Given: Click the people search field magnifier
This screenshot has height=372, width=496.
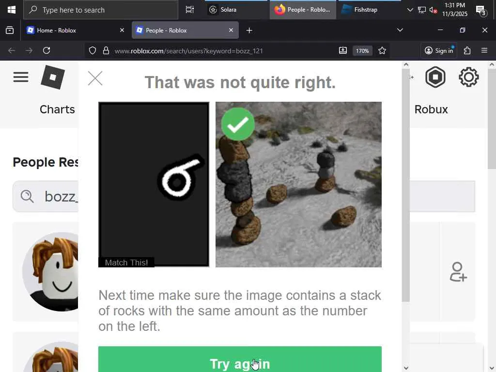Looking at the screenshot, I should (27, 197).
